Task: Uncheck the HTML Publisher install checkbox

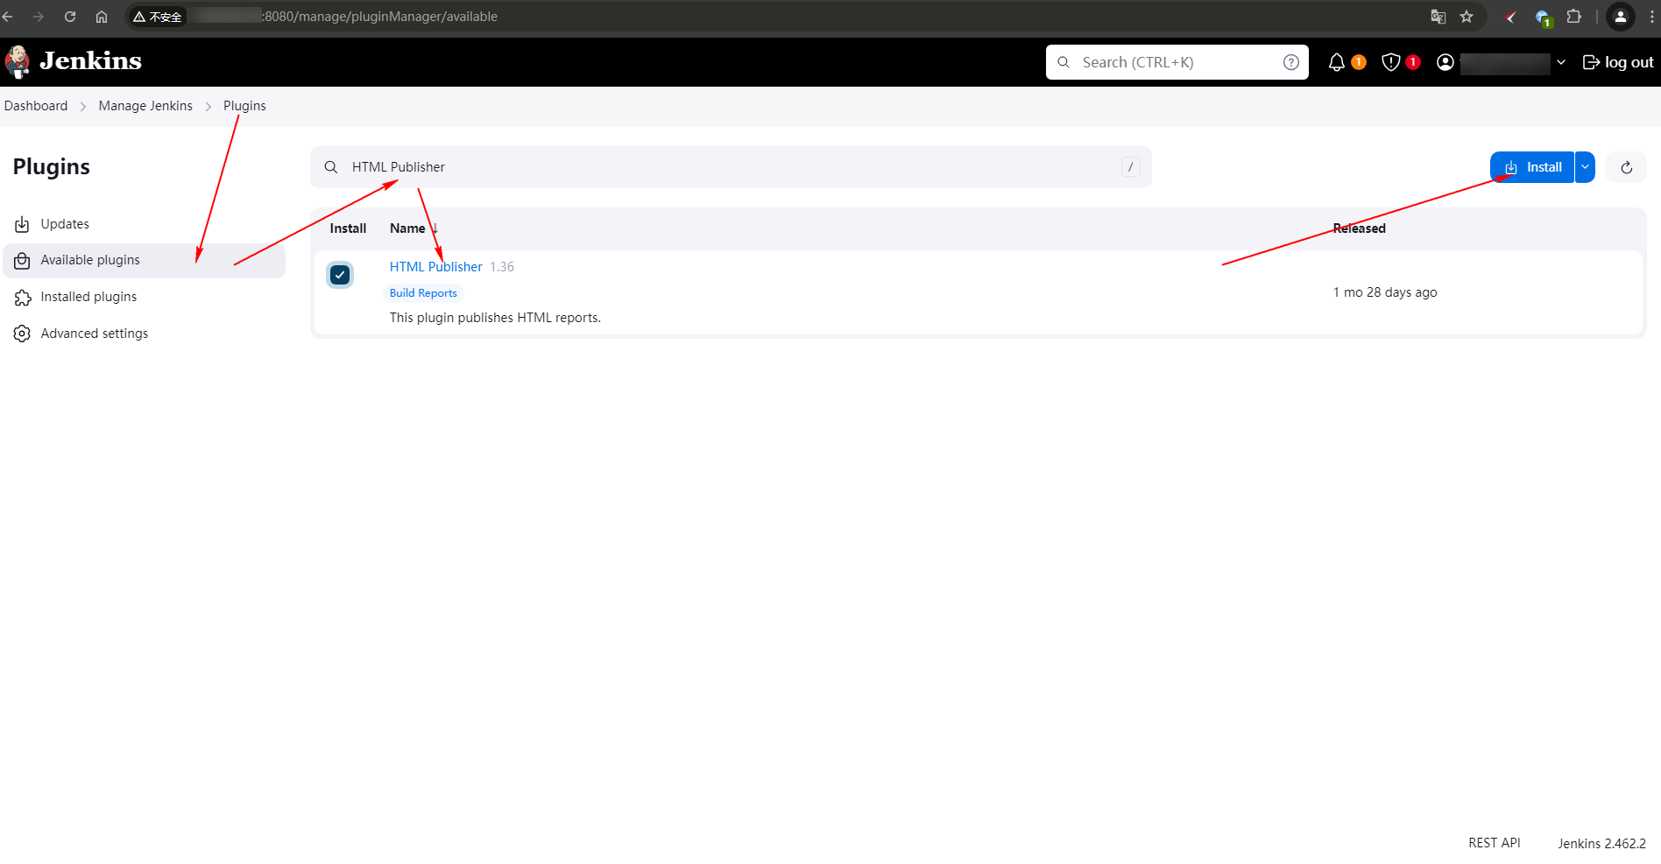Action: tap(340, 275)
